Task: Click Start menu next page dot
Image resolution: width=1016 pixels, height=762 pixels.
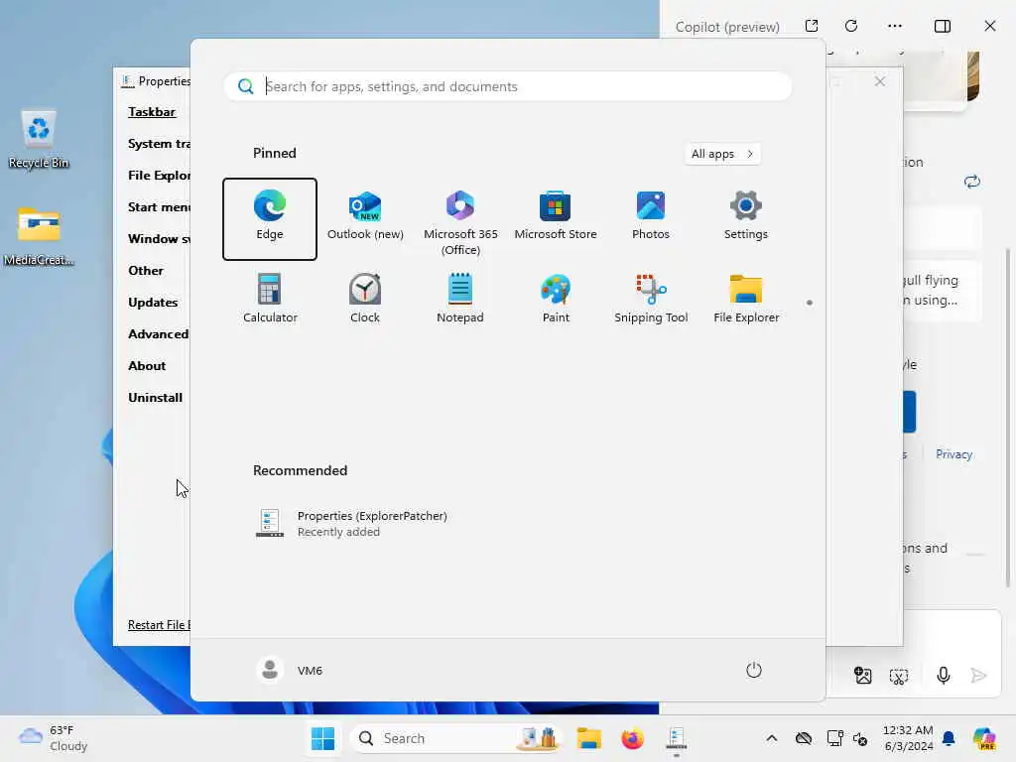Action: tap(810, 303)
